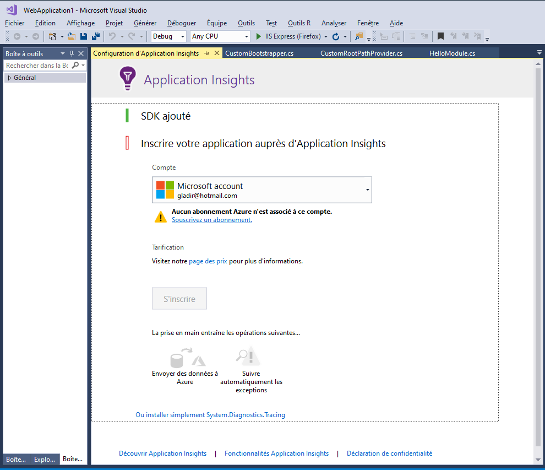Open the page des prix link
545x470 pixels.
pyautogui.click(x=208, y=261)
